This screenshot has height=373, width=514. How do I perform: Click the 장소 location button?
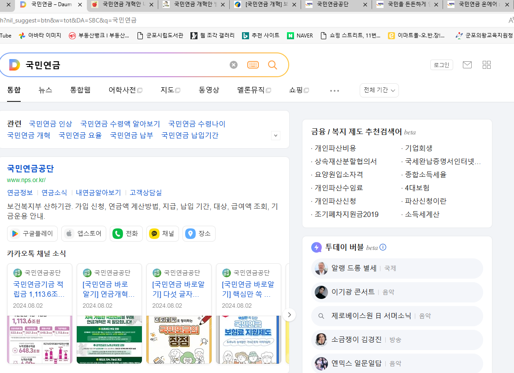(199, 233)
